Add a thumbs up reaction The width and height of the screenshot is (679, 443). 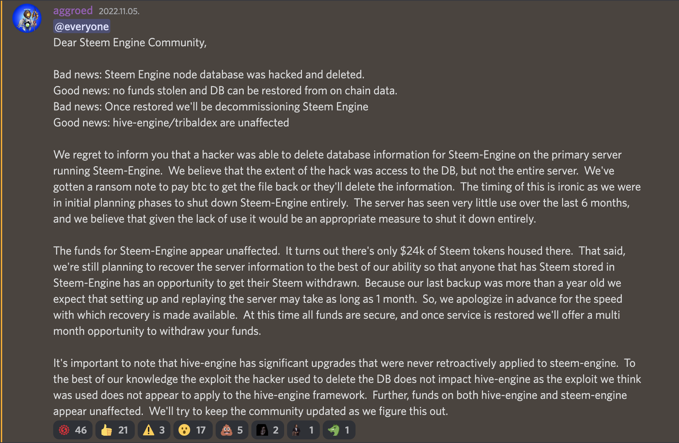coord(115,430)
